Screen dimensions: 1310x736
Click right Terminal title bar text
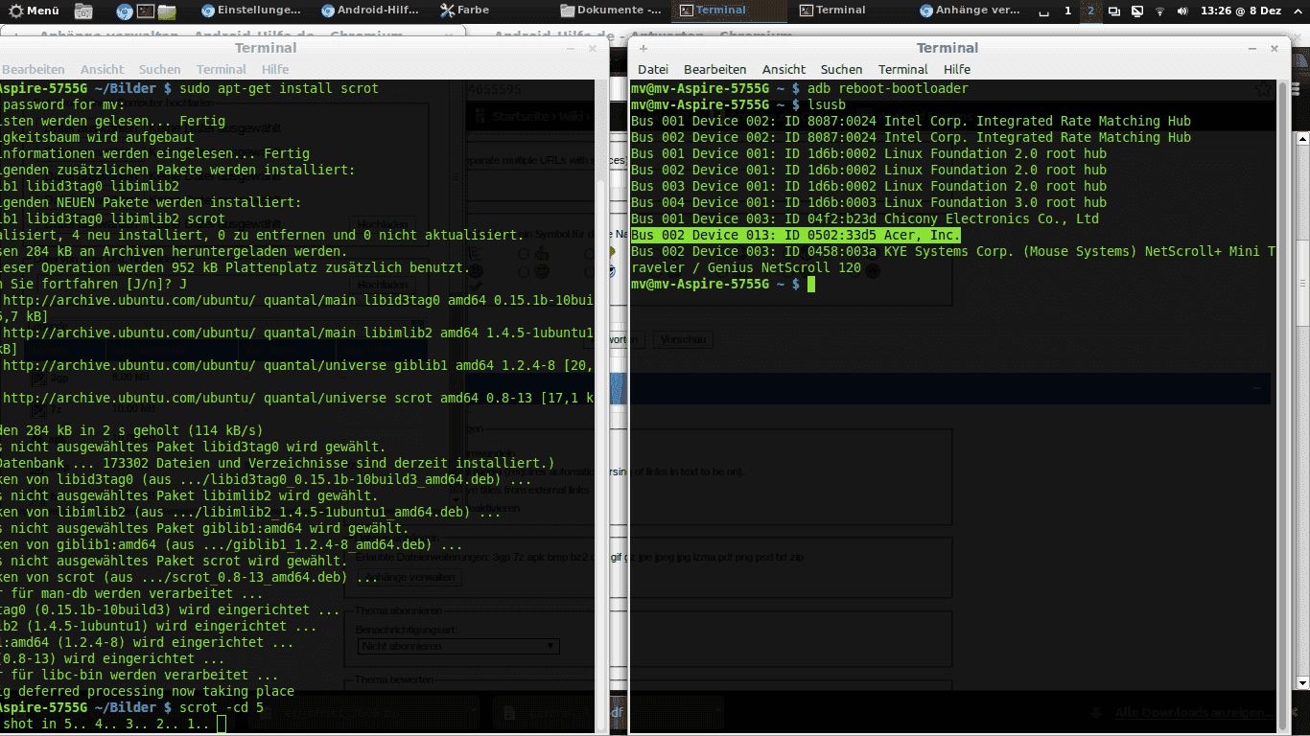(x=947, y=48)
